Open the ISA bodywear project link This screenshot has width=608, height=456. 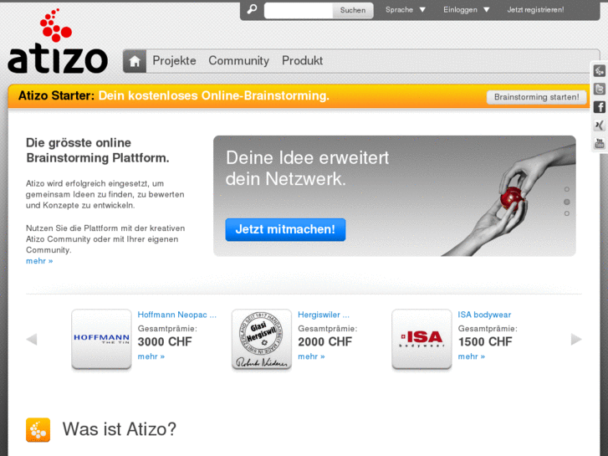484,315
